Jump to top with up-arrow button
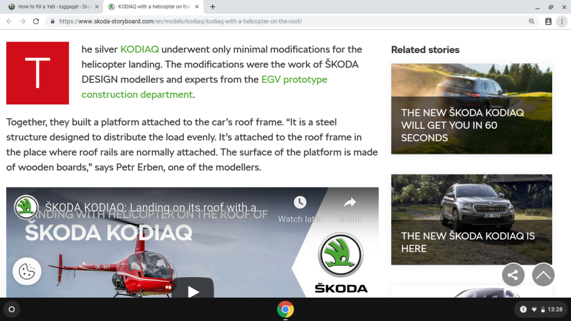 (x=543, y=275)
